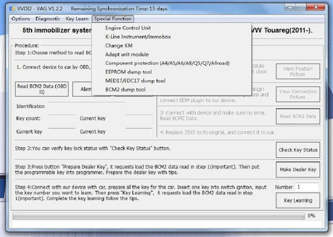Click the bottom-right Current key field

pos(139,132)
